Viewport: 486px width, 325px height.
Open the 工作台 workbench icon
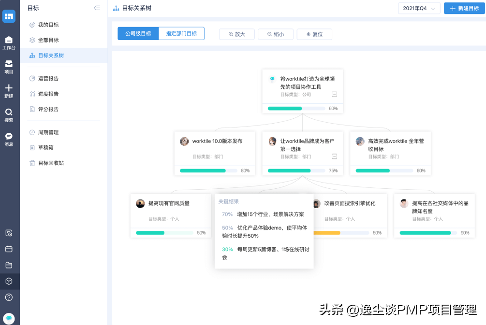(x=9, y=42)
